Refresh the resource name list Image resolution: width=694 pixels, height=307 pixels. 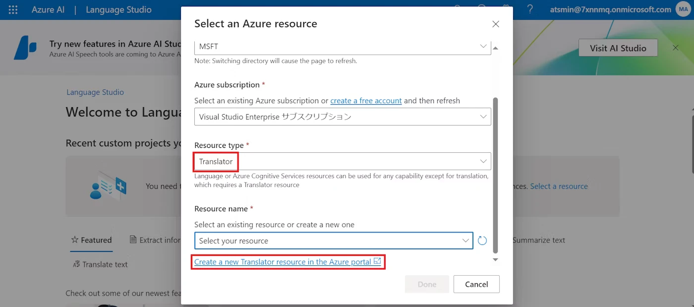tap(482, 241)
